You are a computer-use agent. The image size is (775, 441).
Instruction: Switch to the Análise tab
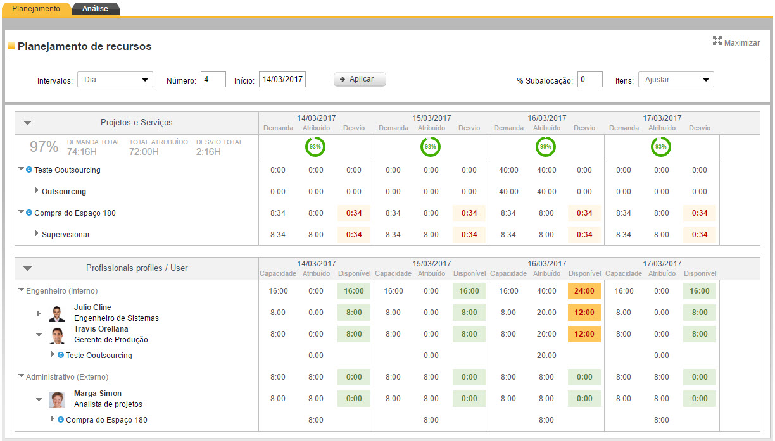[x=95, y=9]
